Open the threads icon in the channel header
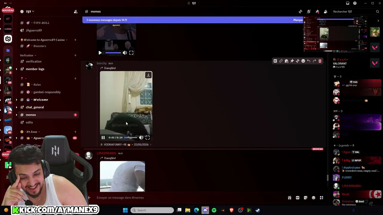 (300, 12)
